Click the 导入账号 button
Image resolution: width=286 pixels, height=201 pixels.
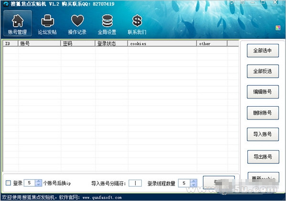point(263,134)
